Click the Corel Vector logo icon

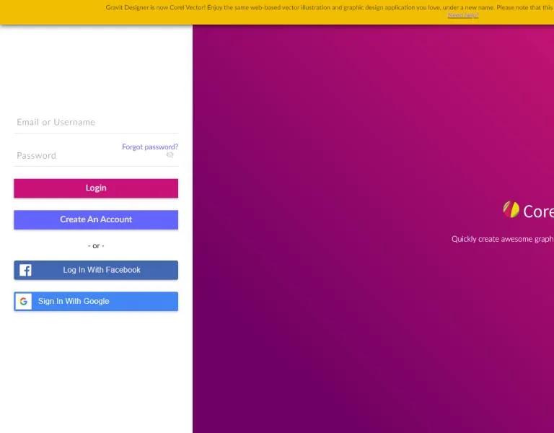pos(511,209)
